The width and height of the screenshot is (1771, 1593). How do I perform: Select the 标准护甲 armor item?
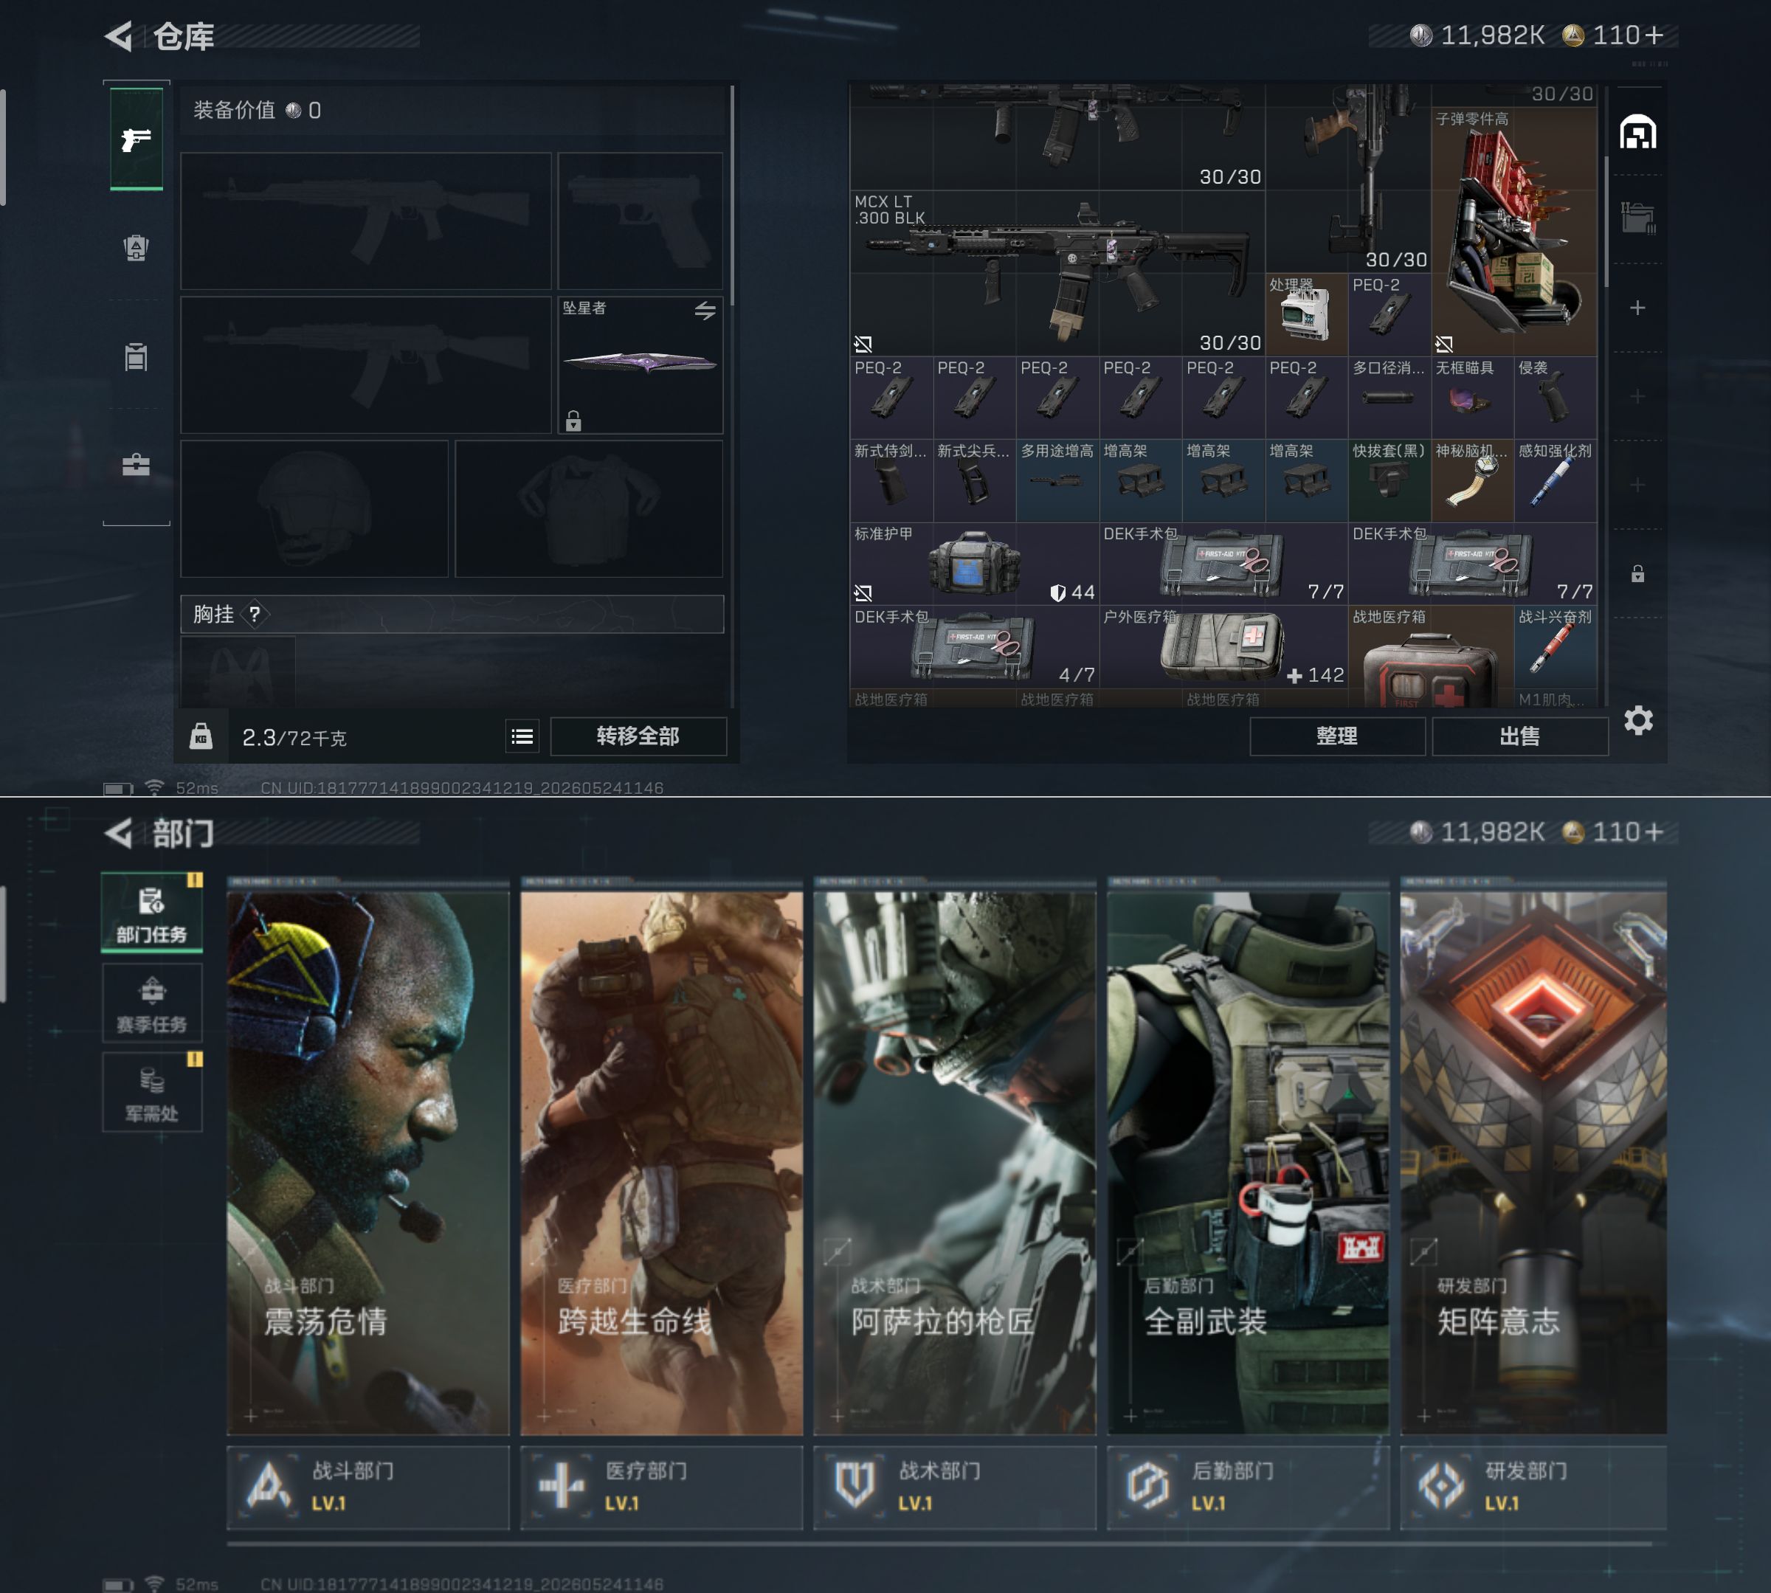coord(974,564)
